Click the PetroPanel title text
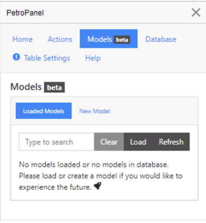Screen dimensions: 206x223 pos(25,13)
